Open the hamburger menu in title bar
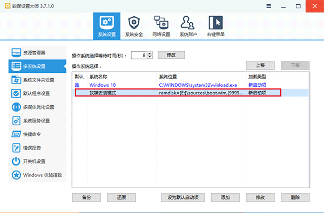This screenshot has width=324, height=213. [x=268, y=6]
